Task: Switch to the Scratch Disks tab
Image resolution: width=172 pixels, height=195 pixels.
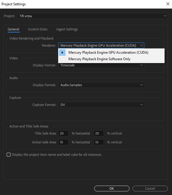Action: [x=37, y=29]
